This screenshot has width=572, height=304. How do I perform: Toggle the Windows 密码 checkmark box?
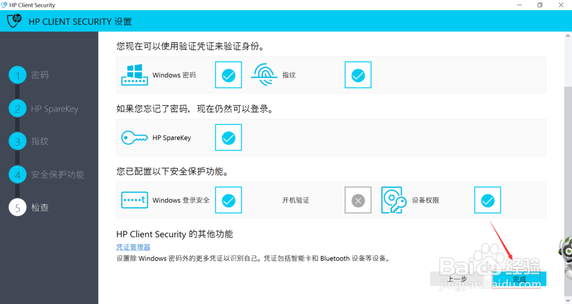tap(228, 75)
